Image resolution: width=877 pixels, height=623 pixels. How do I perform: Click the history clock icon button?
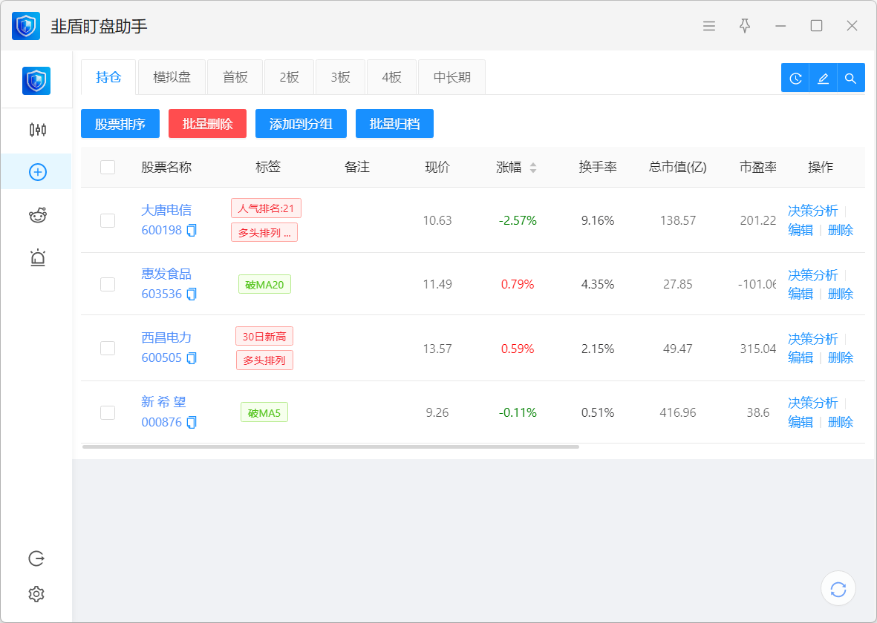coord(795,78)
